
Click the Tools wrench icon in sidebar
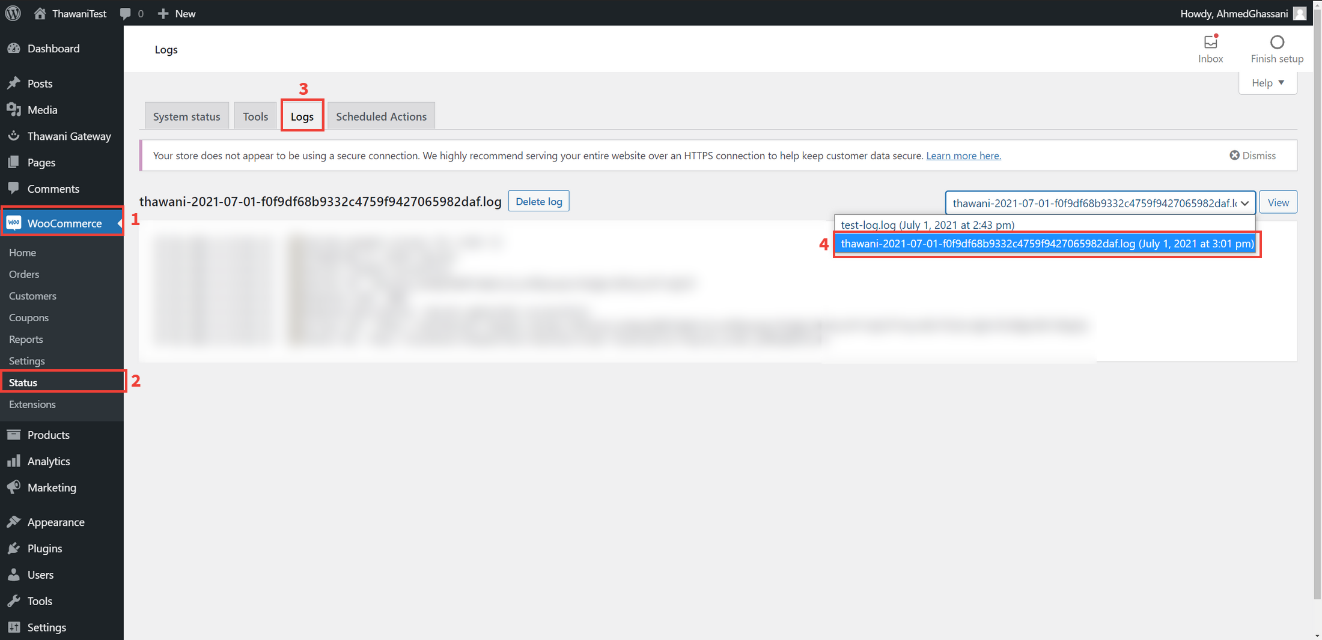[14, 601]
